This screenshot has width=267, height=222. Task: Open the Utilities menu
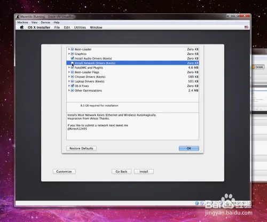[80, 27]
